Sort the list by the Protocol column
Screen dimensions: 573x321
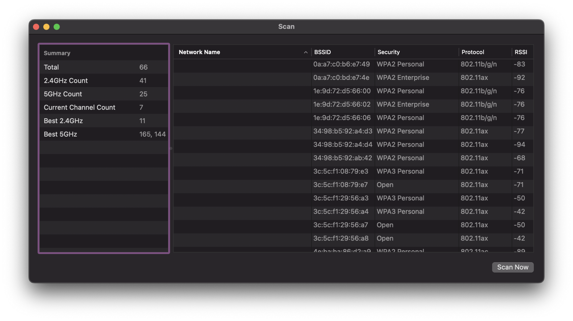pos(472,52)
